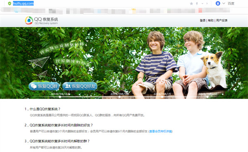Click the second timeline date dot 04/08
The image size is (248, 152).
[x=119, y=97]
